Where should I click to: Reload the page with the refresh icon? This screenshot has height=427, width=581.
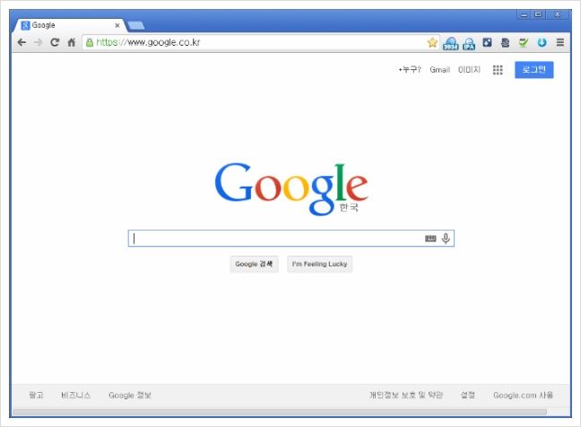coord(55,42)
